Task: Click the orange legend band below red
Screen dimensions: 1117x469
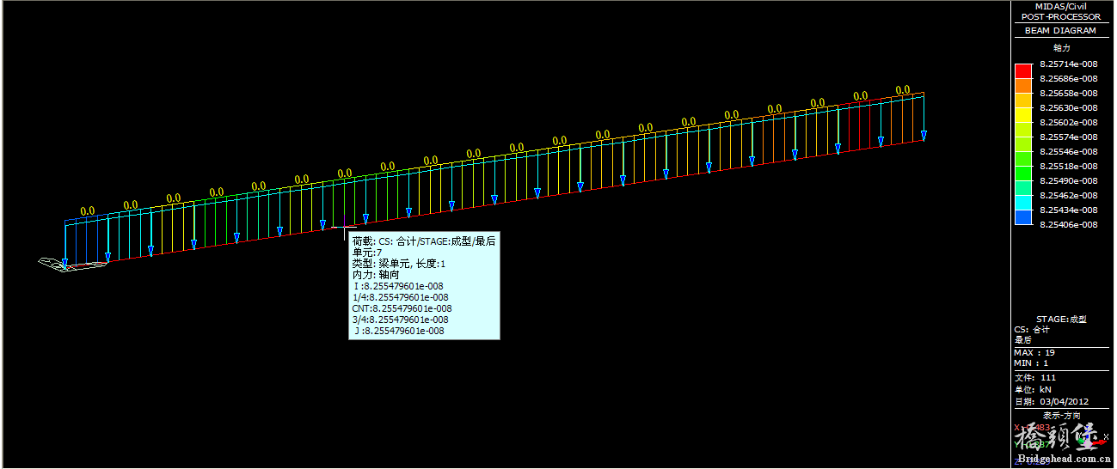Action: [x=1022, y=86]
